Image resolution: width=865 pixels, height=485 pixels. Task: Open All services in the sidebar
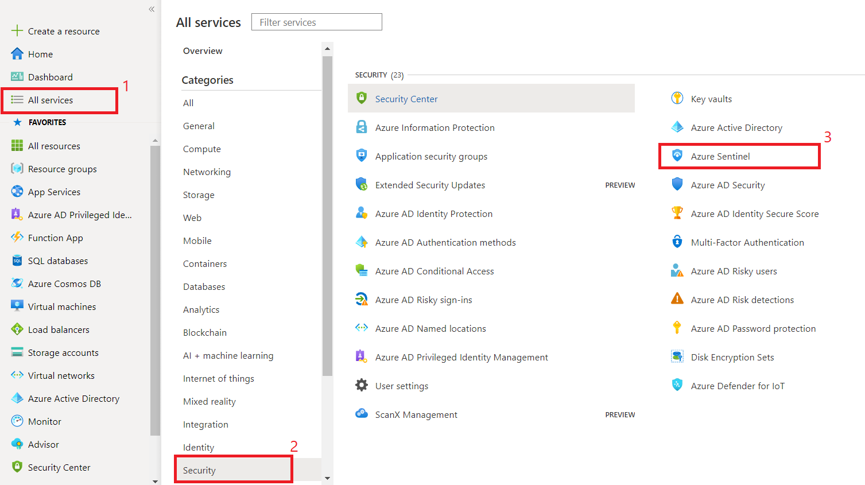pyautogui.click(x=51, y=100)
